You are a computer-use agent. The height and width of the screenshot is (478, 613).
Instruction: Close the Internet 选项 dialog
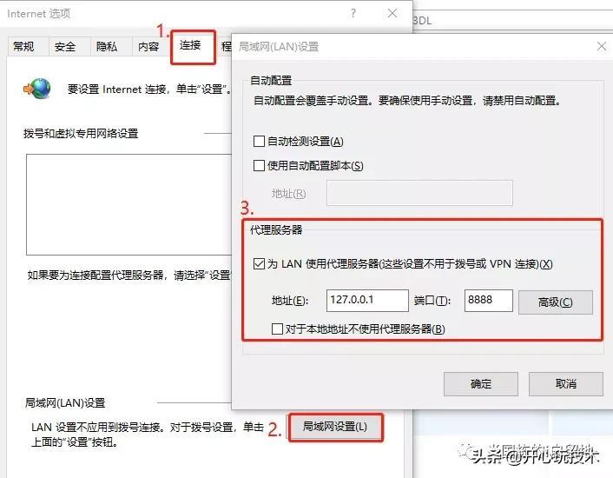point(392,13)
